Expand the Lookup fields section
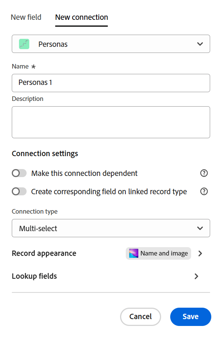 (105, 276)
